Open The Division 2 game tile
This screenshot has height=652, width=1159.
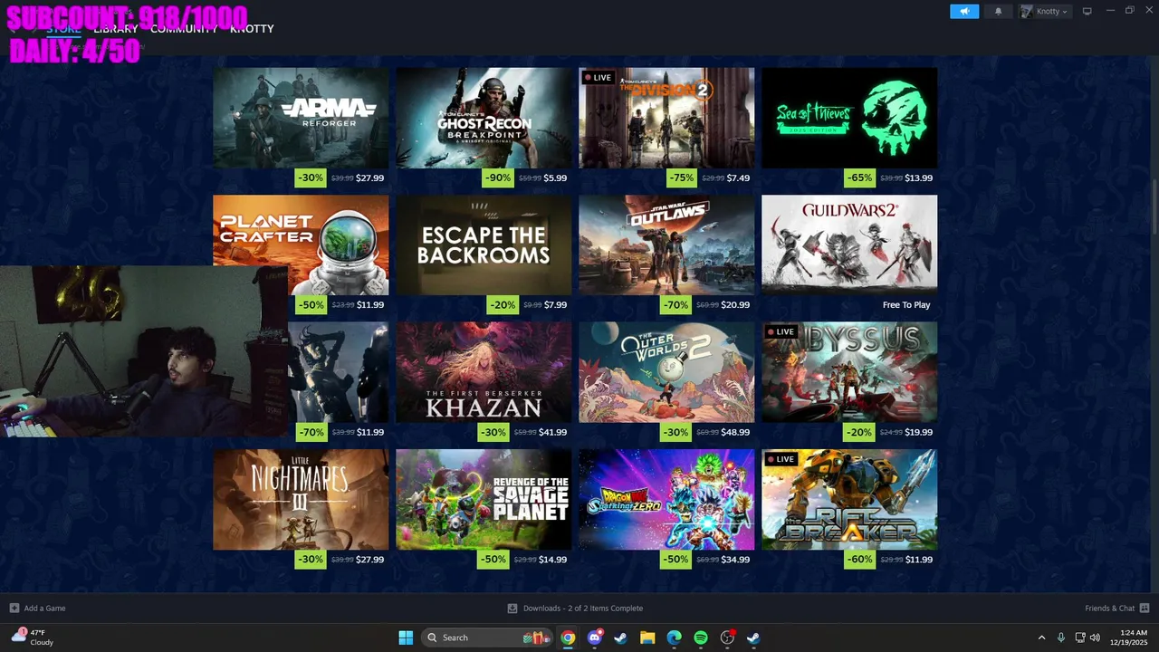pos(666,118)
